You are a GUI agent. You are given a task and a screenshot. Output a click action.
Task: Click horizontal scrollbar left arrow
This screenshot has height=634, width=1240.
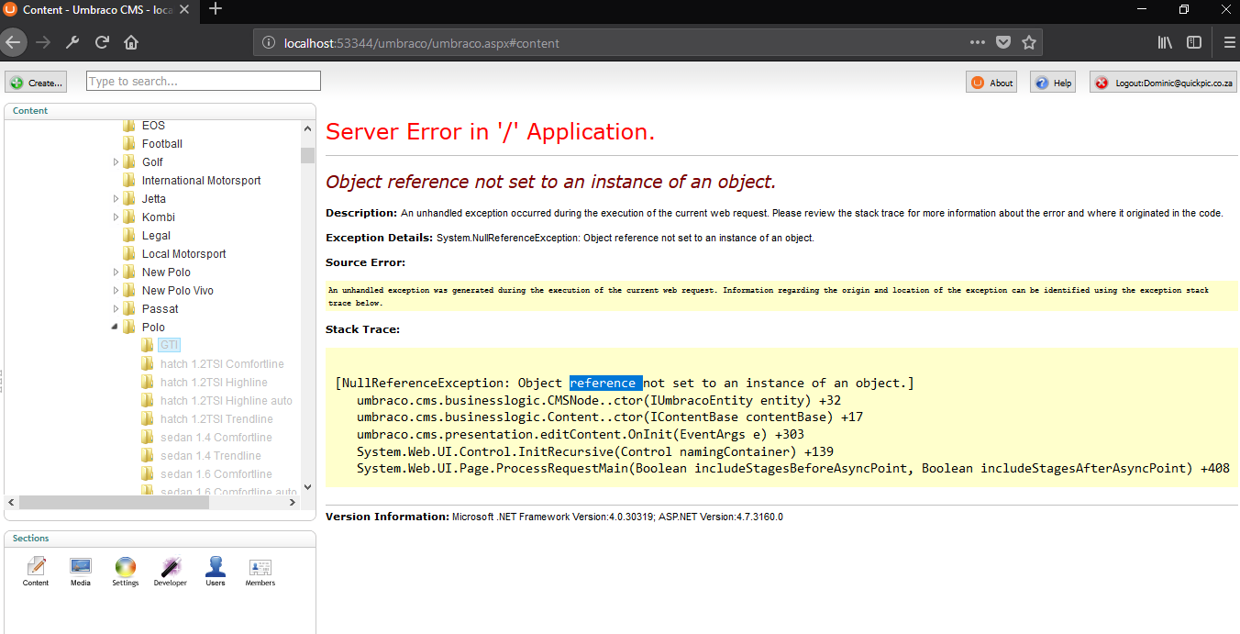coord(11,503)
